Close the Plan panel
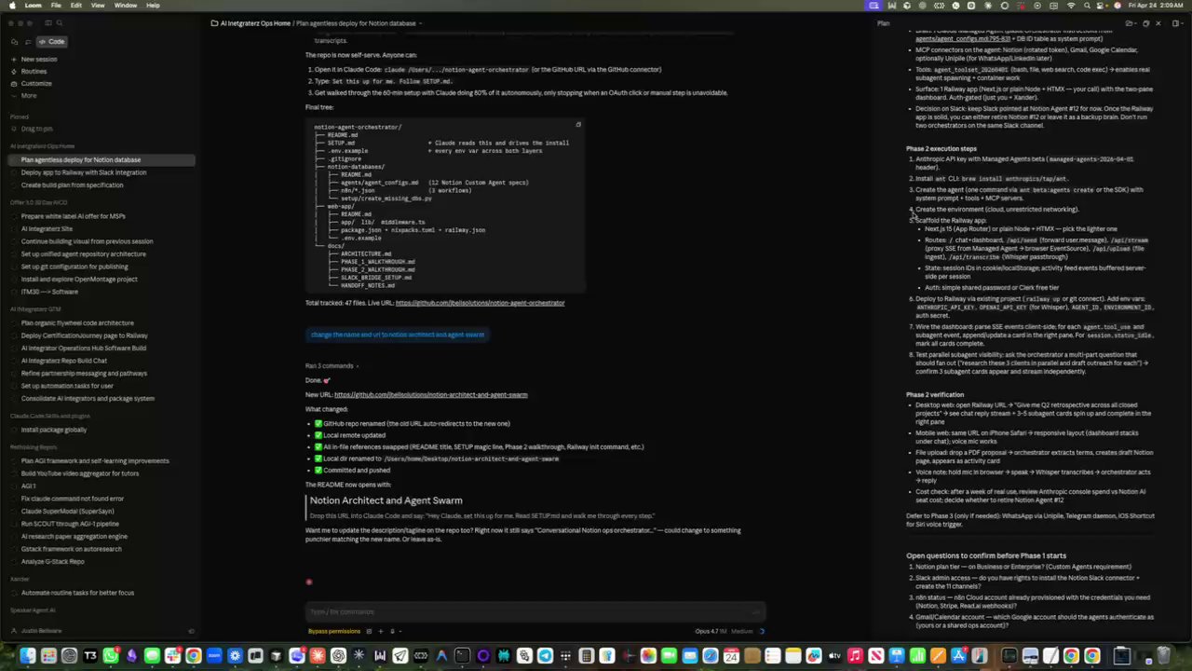Image resolution: width=1192 pixels, height=671 pixels. tap(1158, 23)
